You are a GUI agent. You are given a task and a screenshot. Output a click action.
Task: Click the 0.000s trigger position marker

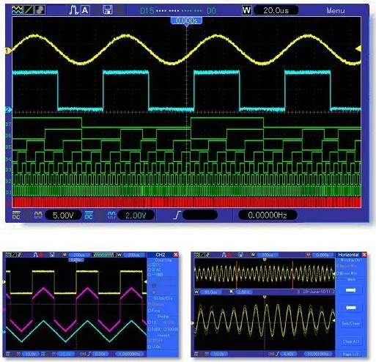[x=186, y=21]
